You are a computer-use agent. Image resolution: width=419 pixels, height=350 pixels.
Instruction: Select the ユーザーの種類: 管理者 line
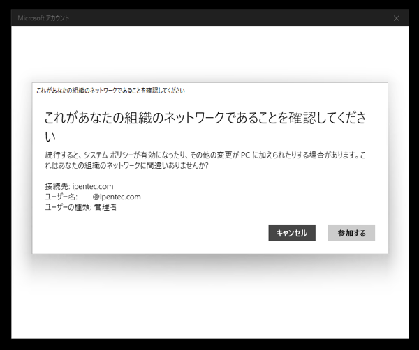click(x=81, y=207)
